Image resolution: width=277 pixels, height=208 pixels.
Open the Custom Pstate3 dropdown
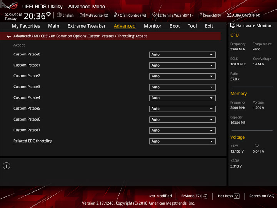point(182,87)
